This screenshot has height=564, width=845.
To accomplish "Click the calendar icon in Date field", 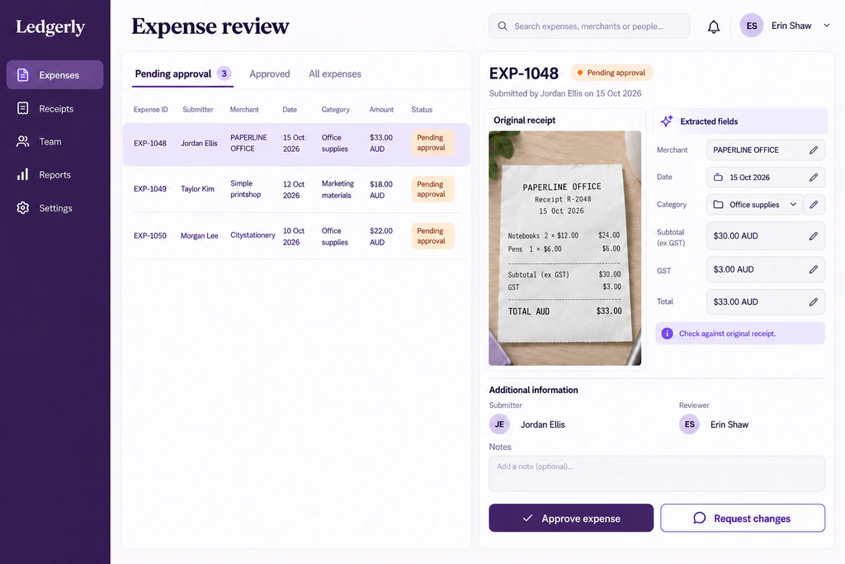I will tap(719, 177).
